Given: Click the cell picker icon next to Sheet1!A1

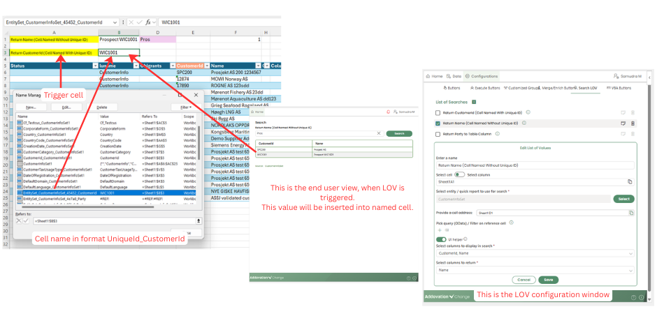Looking at the screenshot, I should pyautogui.click(x=629, y=181).
